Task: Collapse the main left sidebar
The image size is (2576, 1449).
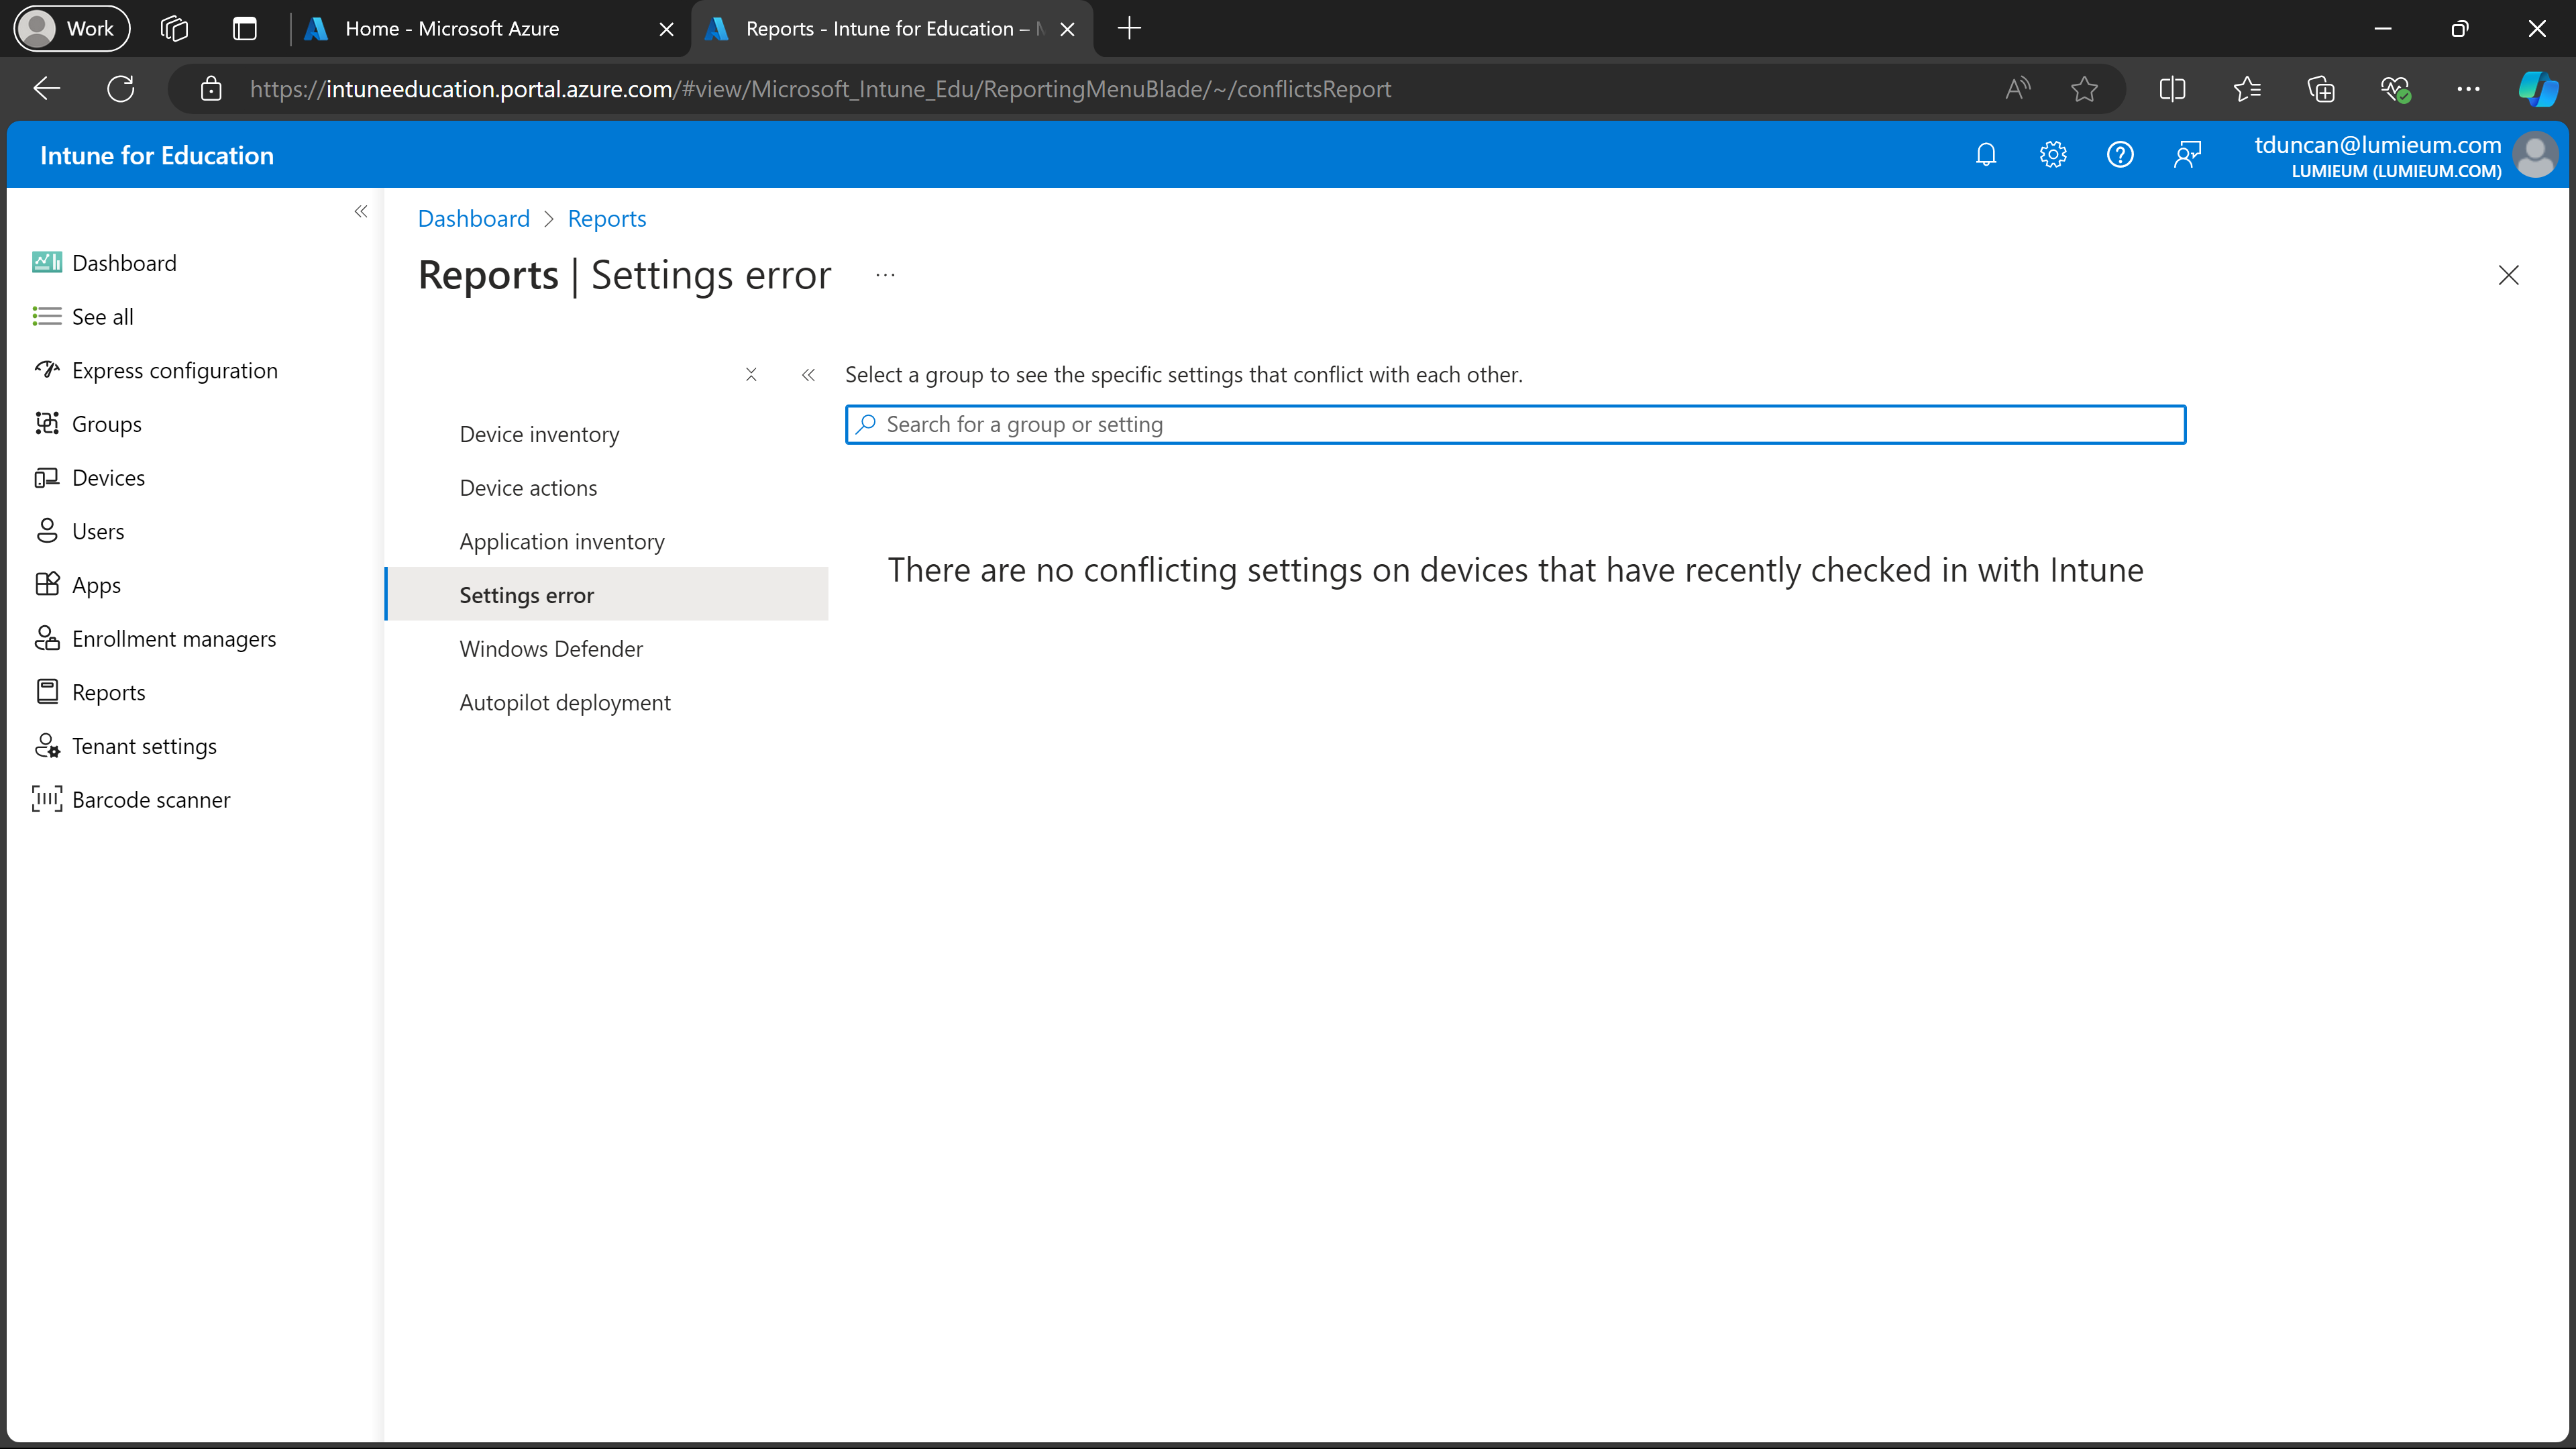Action: (x=361, y=211)
